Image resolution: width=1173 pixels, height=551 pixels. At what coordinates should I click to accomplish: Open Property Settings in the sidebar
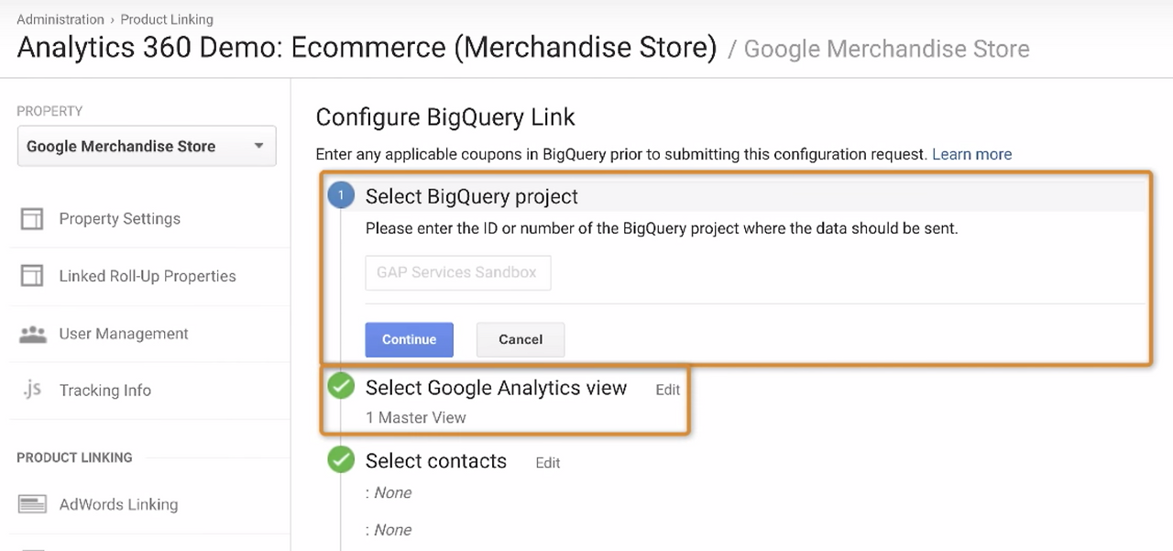pyautogui.click(x=120, y=219)
